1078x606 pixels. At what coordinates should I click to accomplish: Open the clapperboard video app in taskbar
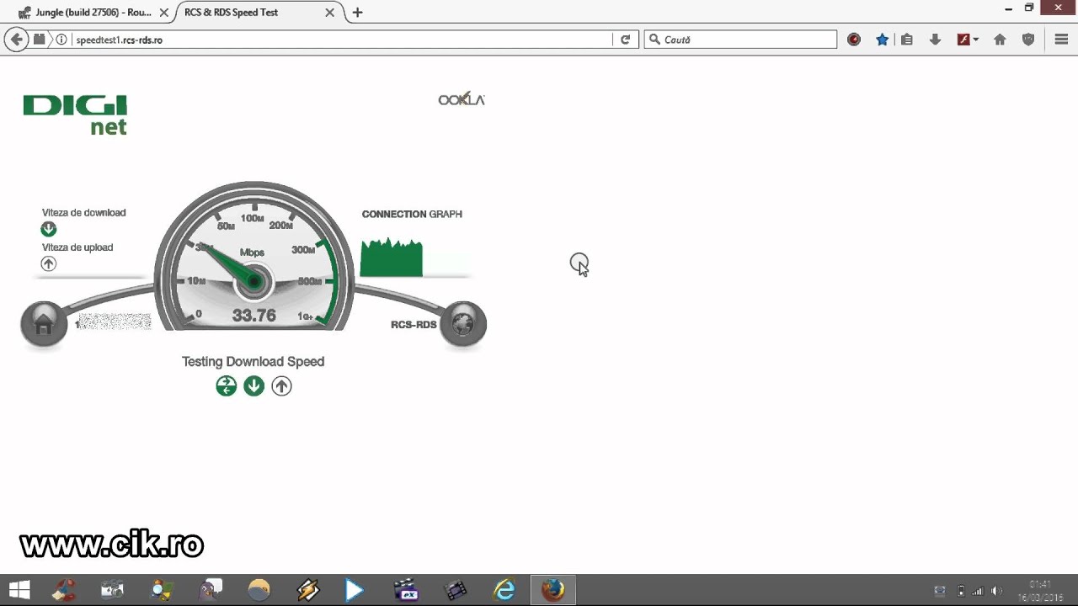tap(406, 590)
